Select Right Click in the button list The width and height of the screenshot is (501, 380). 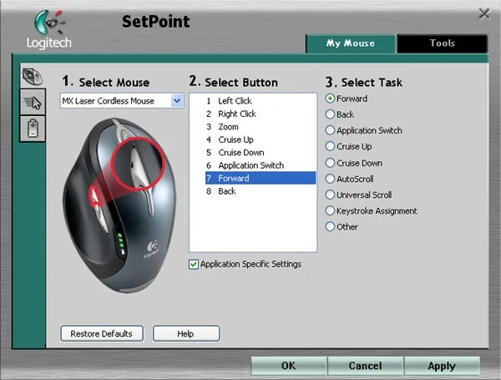pos(261,114)
